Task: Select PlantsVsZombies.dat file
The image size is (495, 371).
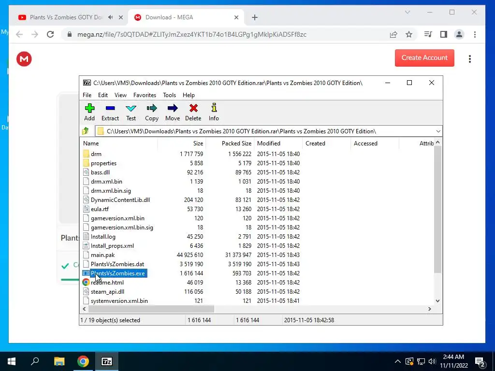Action: (117, 264)
